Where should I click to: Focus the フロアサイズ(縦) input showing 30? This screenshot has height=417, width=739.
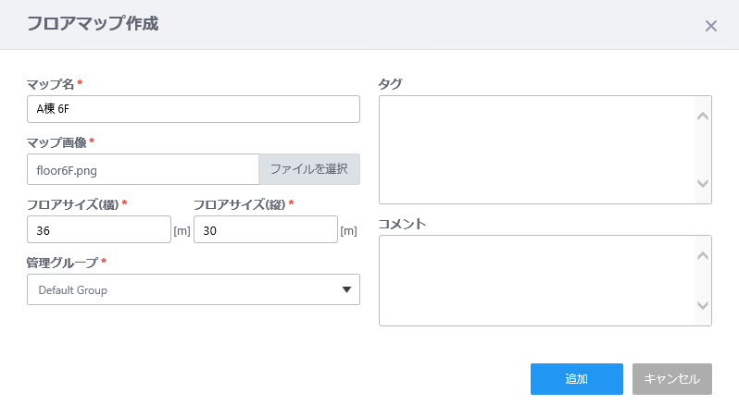click(265, 229)
